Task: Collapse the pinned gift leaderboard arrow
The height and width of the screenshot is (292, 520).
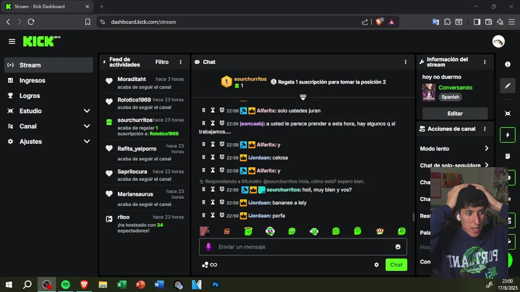Action: click(303, 97)
